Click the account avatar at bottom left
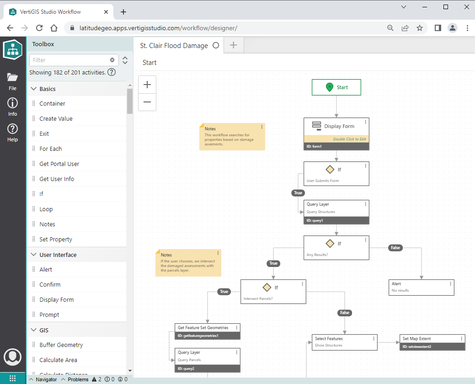Image resolution: width=475 pixels, height=384 pixels. tap(13, 357)
